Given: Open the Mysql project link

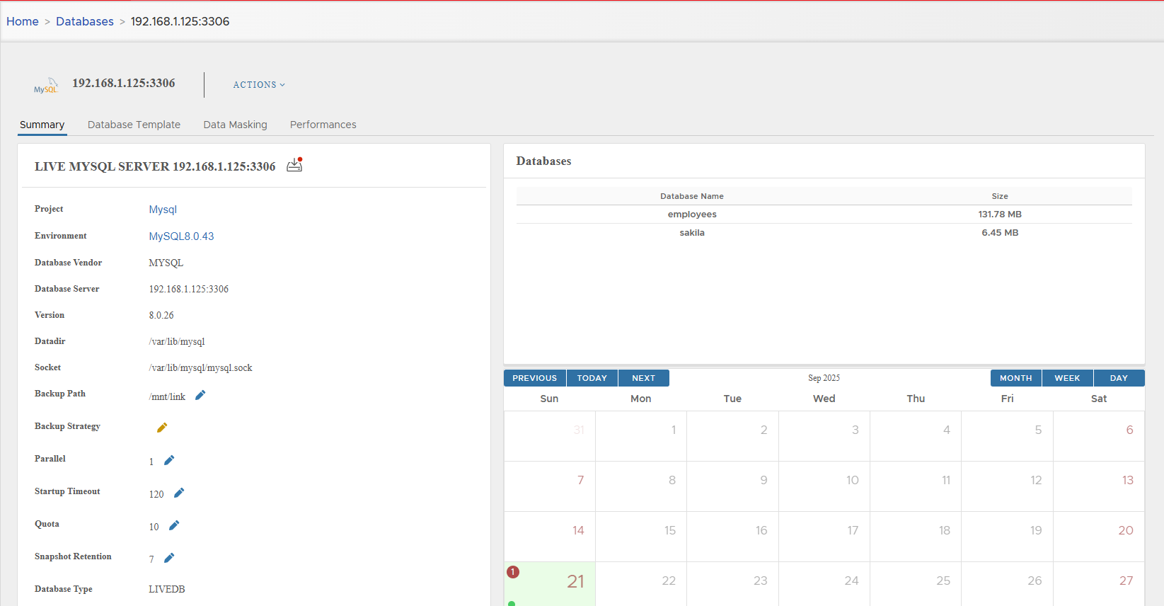Looking at the screenshot, I should (x=163, y=210).
